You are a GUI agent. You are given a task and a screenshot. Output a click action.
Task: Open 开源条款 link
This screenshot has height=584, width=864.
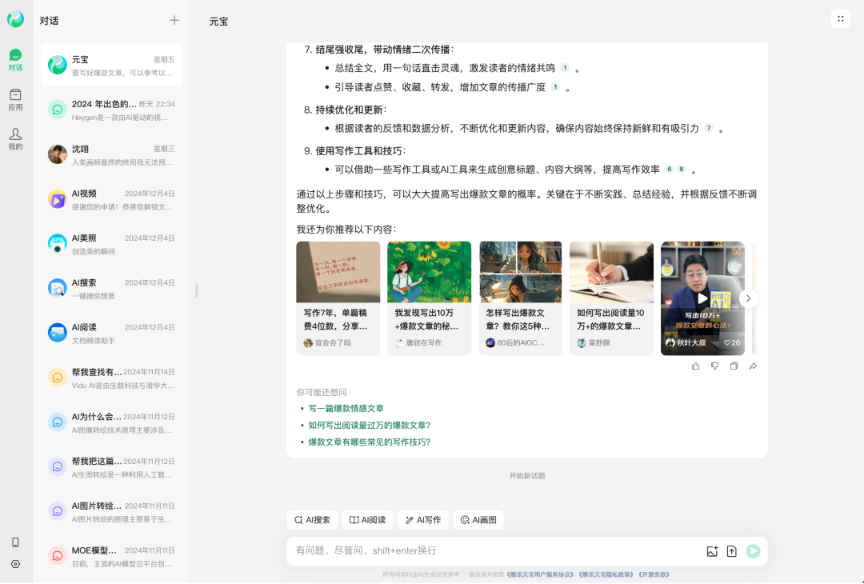coord(654,574)
